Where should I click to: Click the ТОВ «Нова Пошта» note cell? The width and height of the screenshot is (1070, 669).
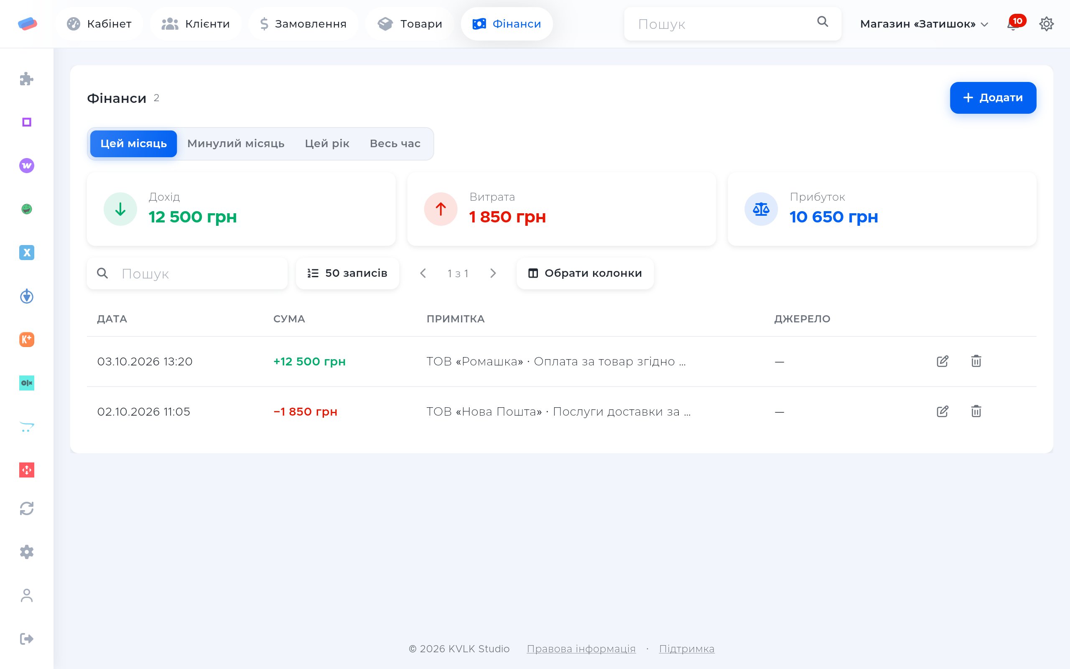pos(558,411)
